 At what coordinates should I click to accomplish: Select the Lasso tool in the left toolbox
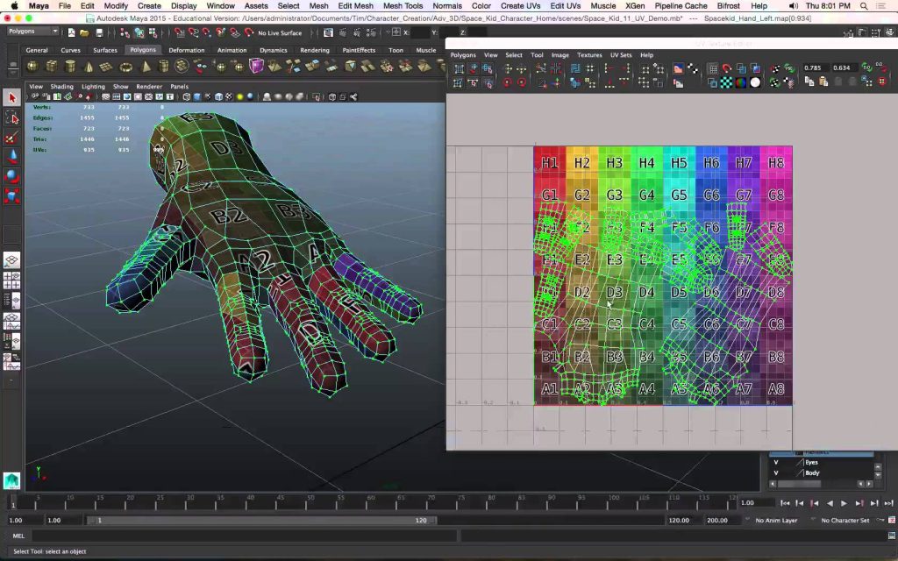click(x=11, y=117)
